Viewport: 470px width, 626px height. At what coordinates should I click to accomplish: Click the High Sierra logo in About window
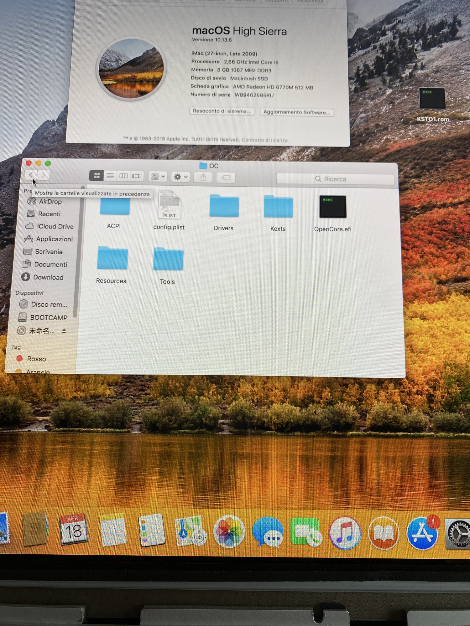point(132,69)
